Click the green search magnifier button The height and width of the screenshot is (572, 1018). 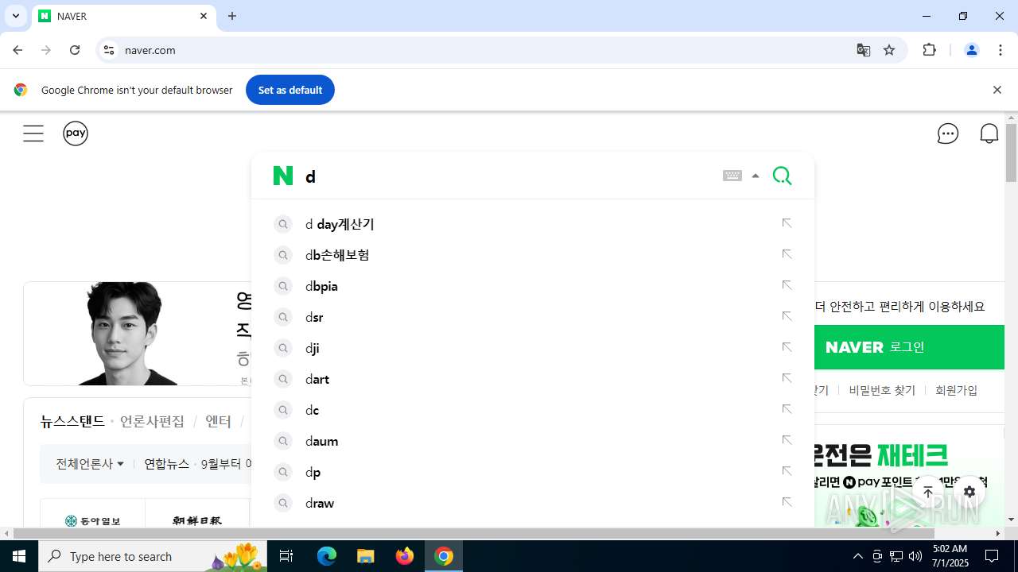click(783, 176)
